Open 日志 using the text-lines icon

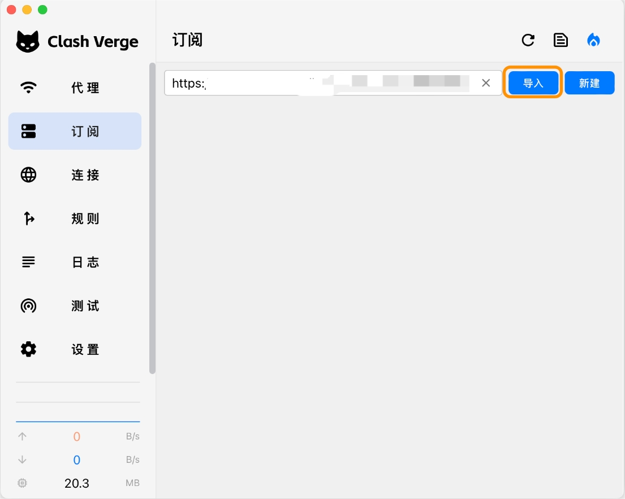tap(28, 262)
